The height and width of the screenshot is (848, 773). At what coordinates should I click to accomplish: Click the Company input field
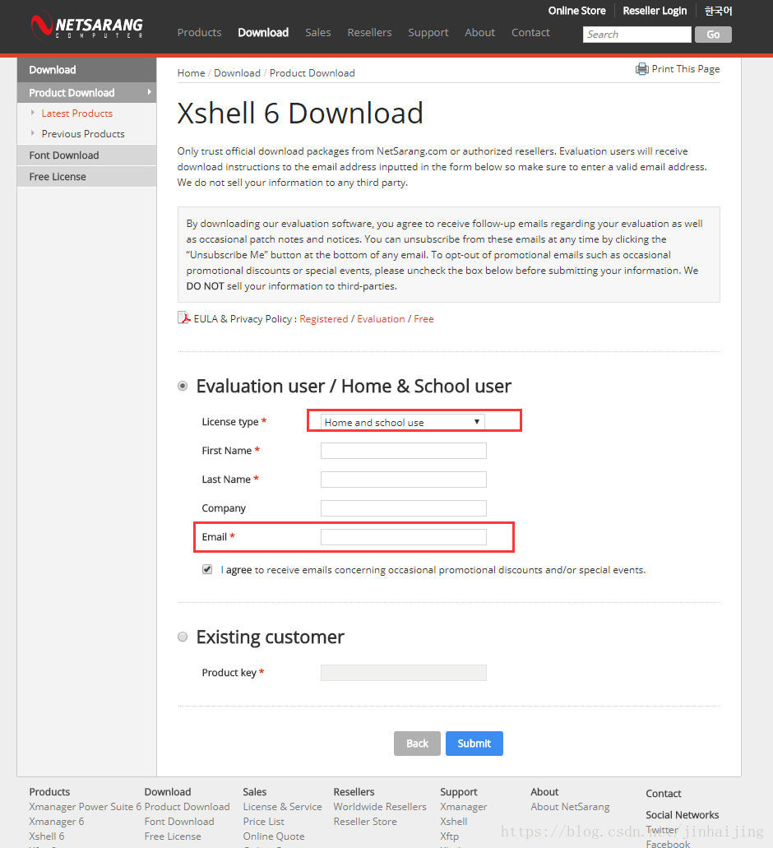point(403,508)
